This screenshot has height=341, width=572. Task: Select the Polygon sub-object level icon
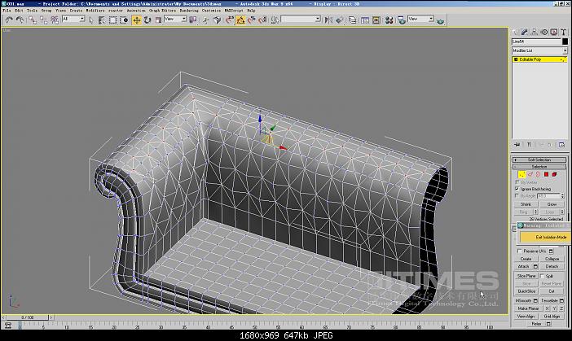(547, 174)
